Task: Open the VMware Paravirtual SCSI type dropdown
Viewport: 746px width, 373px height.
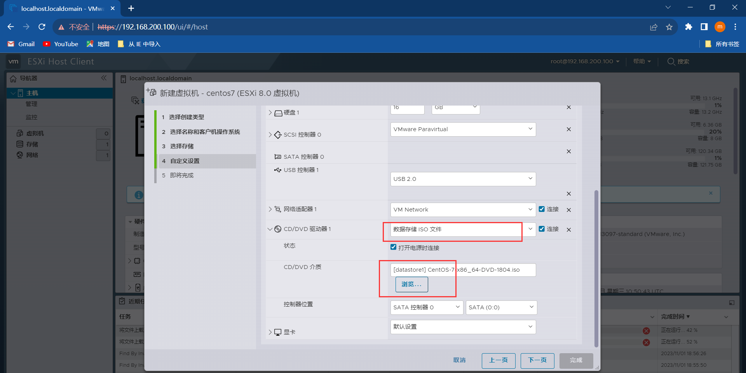Action: pos(463,129)
